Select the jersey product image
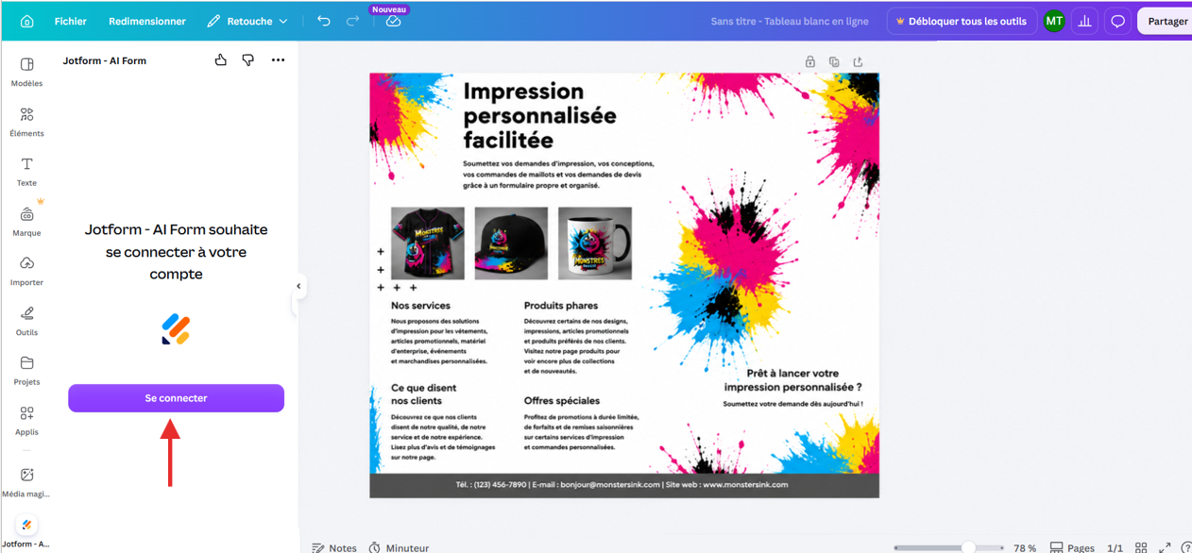The width and height of the screenshot is (1192, 553). [x=428, y=243]
